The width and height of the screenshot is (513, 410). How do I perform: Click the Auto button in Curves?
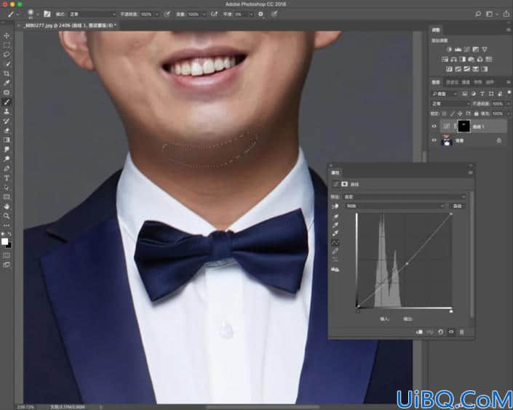pos(457,206)
